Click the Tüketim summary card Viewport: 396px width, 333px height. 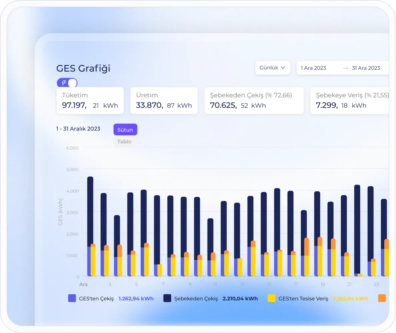point(90,100)
